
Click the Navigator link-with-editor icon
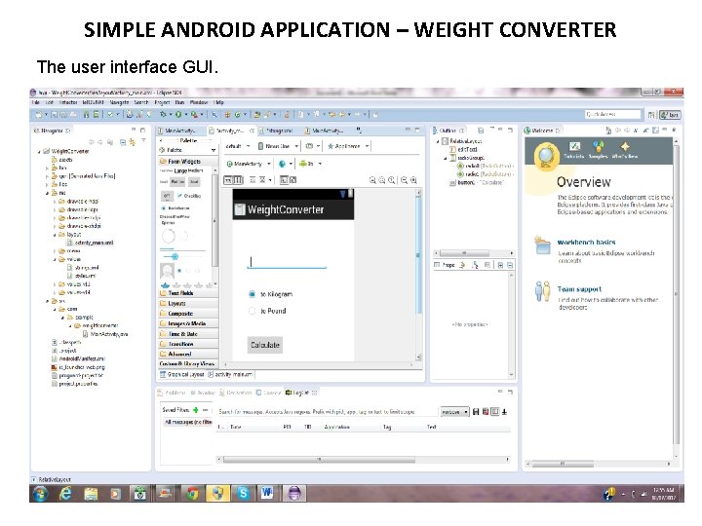click(x=132, y=142)
